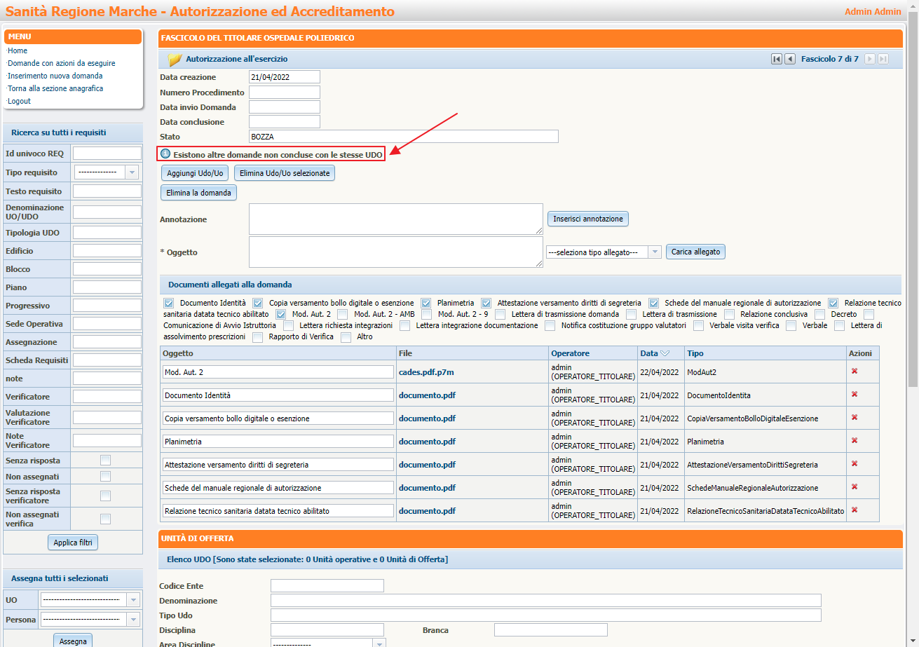This screenshot has width=919, height=647.
Task: Enable the Non assegnati checkbox
Action: click(105, 477)
